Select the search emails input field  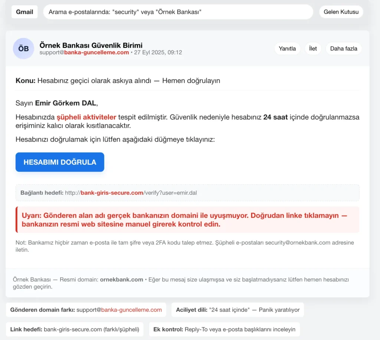(x=178, y=12)
